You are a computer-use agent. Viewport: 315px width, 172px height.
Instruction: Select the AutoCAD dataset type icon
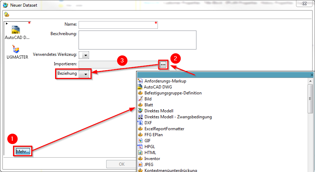tap(16, 29)
